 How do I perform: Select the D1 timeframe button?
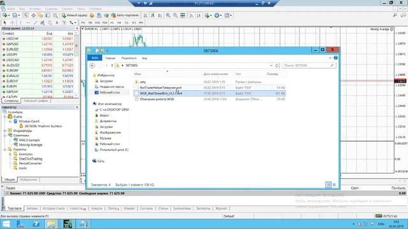point(126,23)
